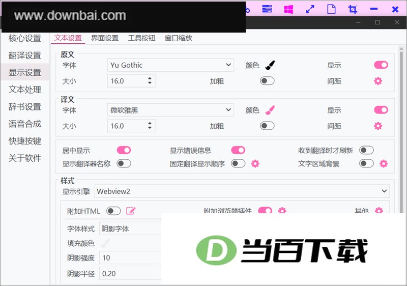Screen dimensions: 407x286
Task: Click 阴影半径 input field showing 0.20
Action: [130, 274]
